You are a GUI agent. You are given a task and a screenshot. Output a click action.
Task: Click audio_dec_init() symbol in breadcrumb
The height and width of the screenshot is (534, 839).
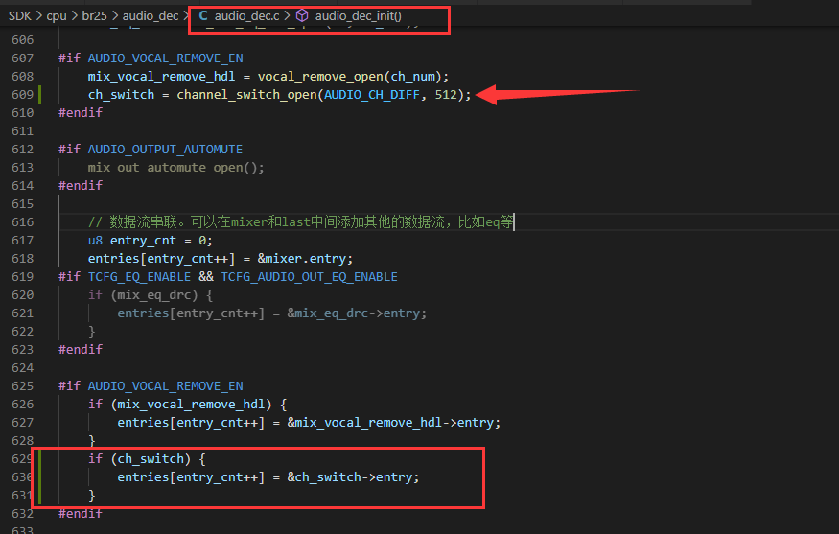[358, 16]
